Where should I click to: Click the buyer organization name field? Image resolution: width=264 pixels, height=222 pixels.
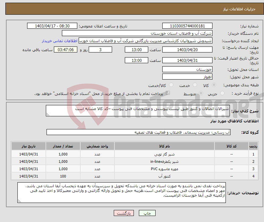[x=137, y=33]
